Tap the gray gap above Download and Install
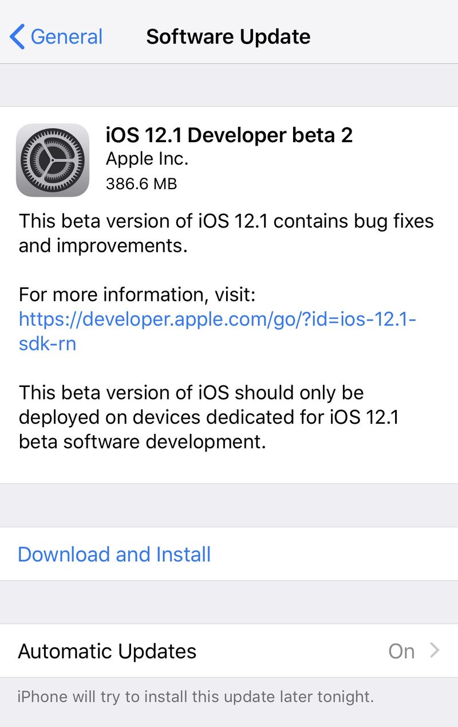The image size is (458, 727). [229, 505]
